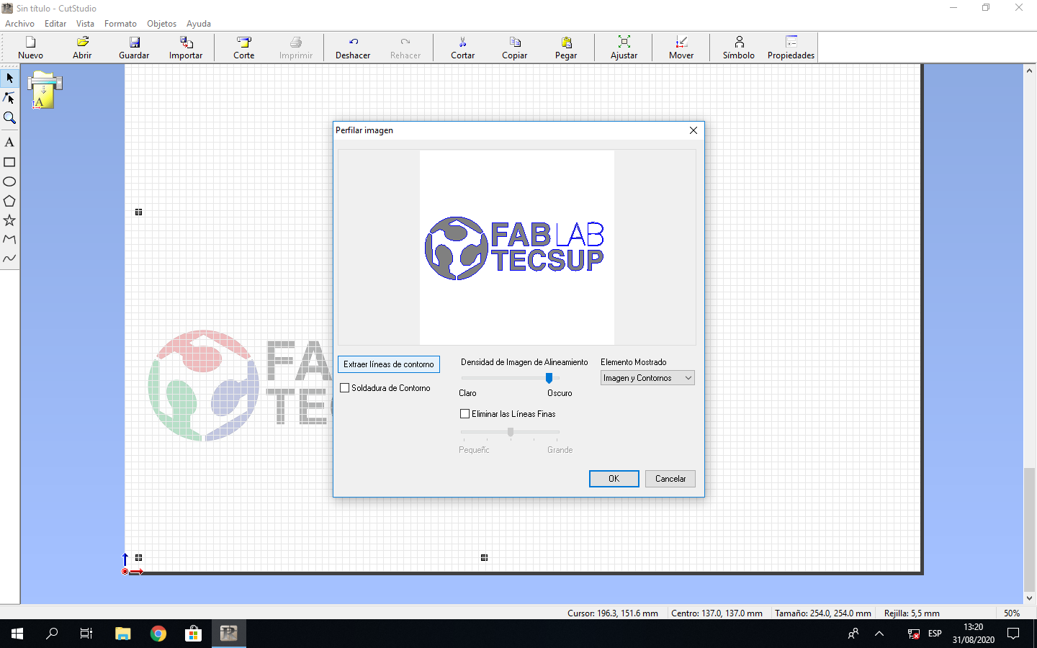The image size is (1037, 648).
Task: Click the image density slider handle
Action: [549, 378]
